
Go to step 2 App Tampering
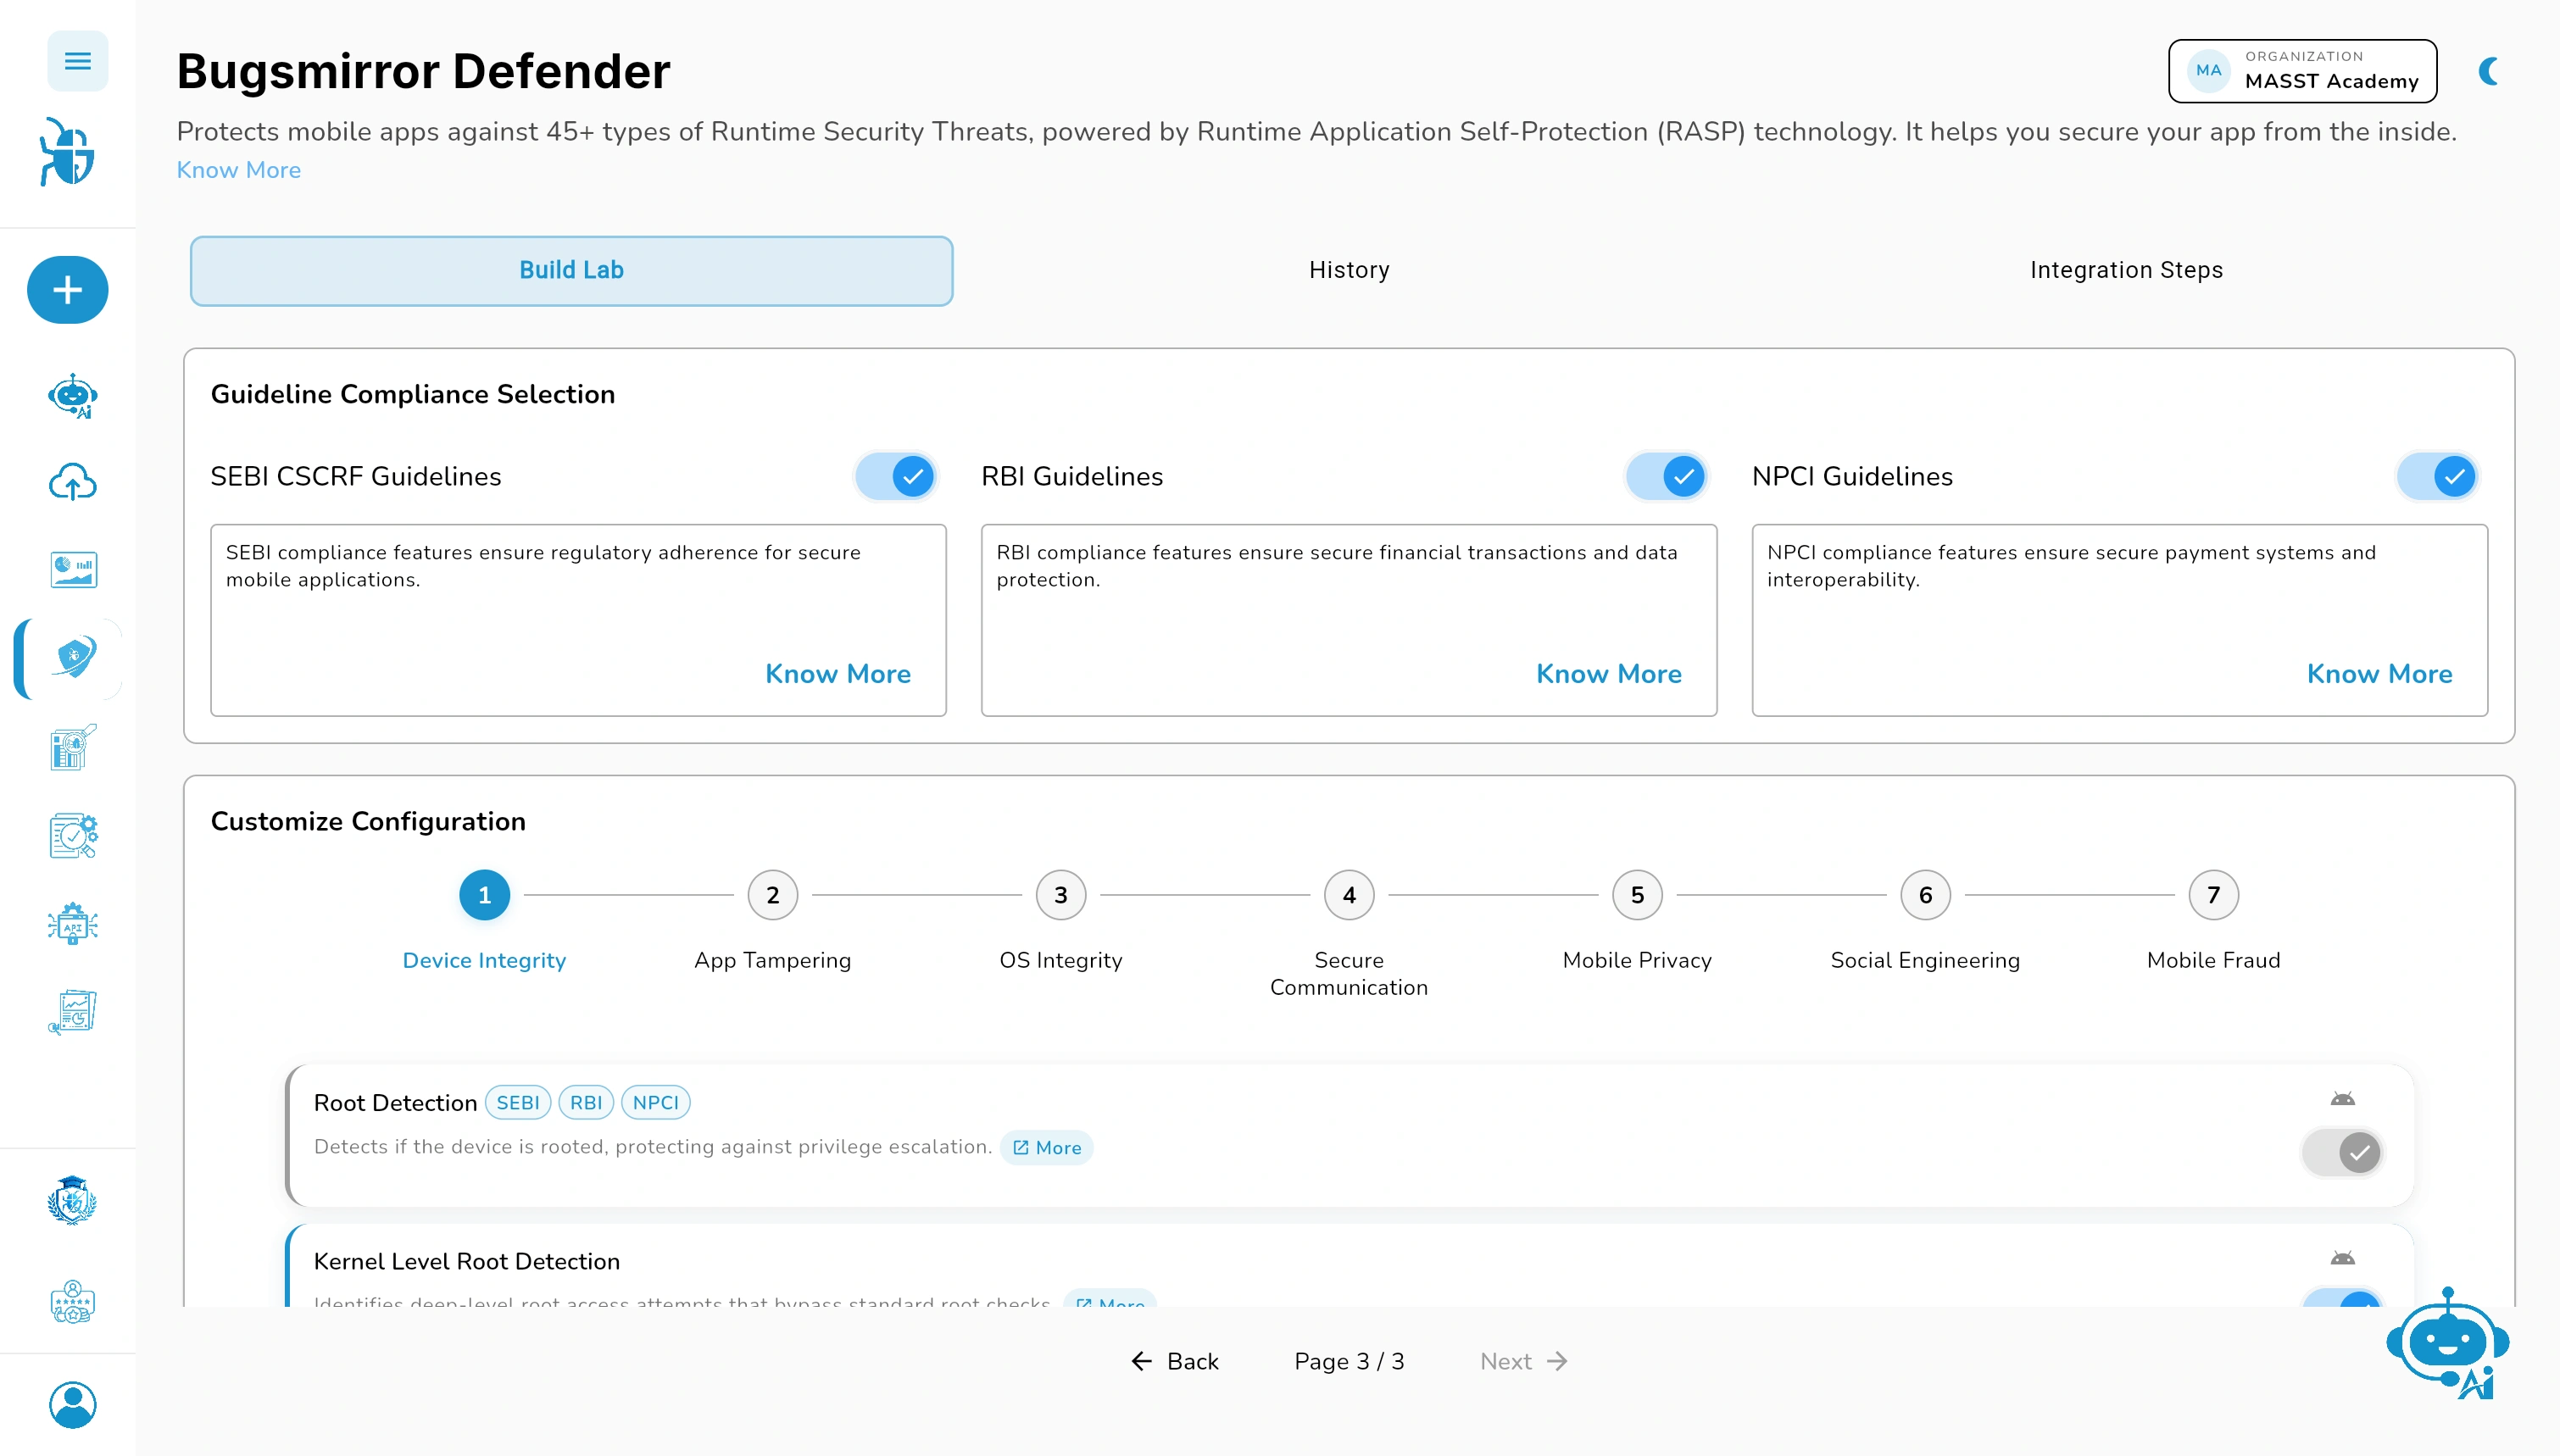[x=773, y=895]
